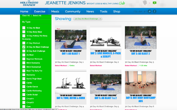Open Day 4: Tone, Define & Burn thumbnail
This screenshot has width=177, height=110.
[x=71, y=87]
